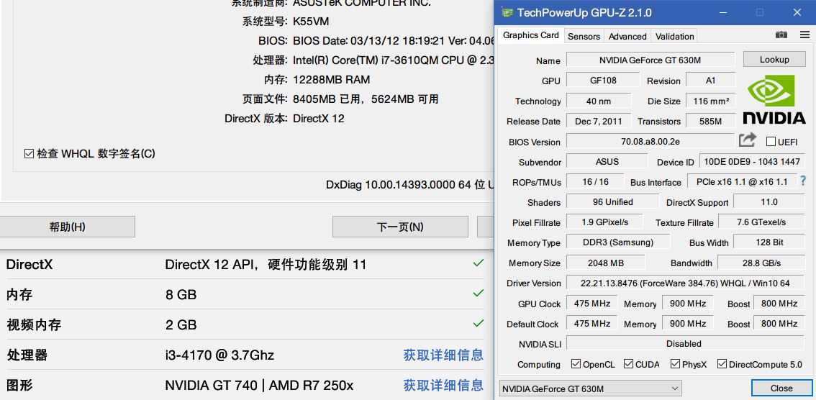
Task: Toggle the UEFI checkbox
Action: pos(771,142)
